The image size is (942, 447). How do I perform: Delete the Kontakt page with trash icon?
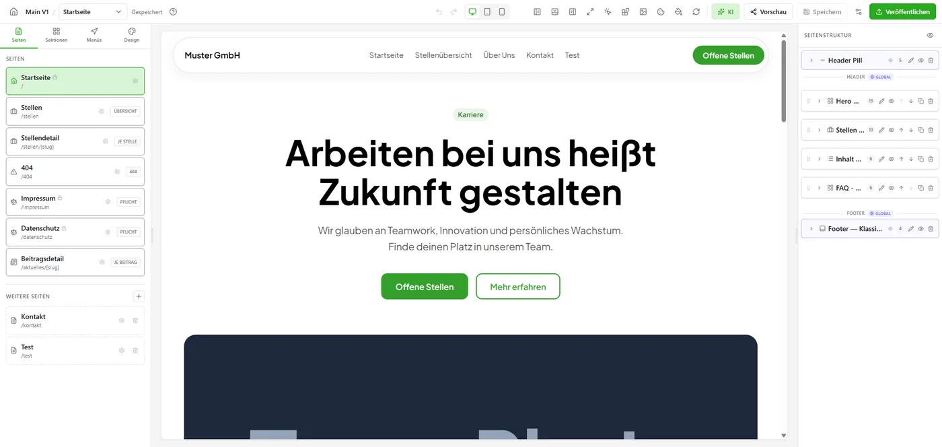tap(135, 320)
